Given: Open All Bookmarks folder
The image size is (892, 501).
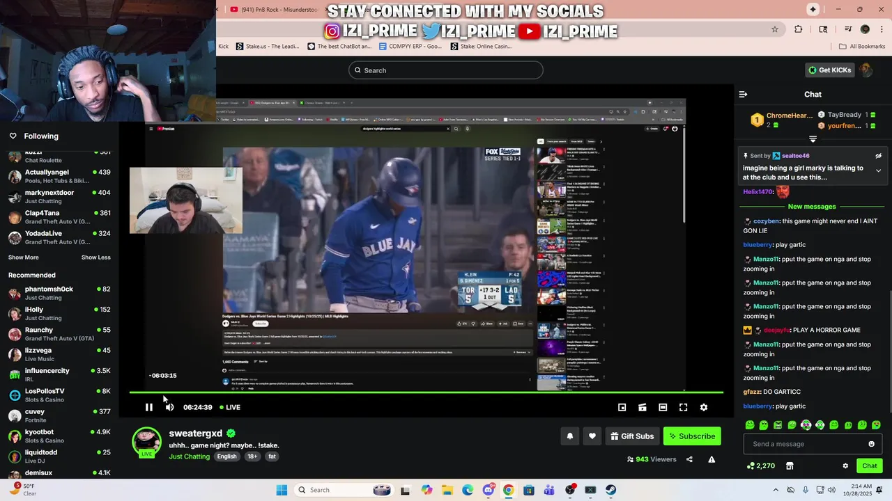Looking at the screenshot, I should point(862,47).
